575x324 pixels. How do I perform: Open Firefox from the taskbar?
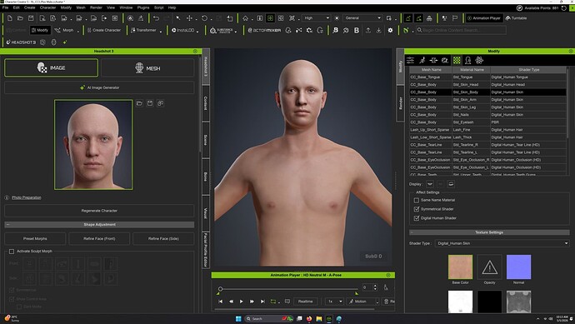pyautogui.click(x=309, y=318)
